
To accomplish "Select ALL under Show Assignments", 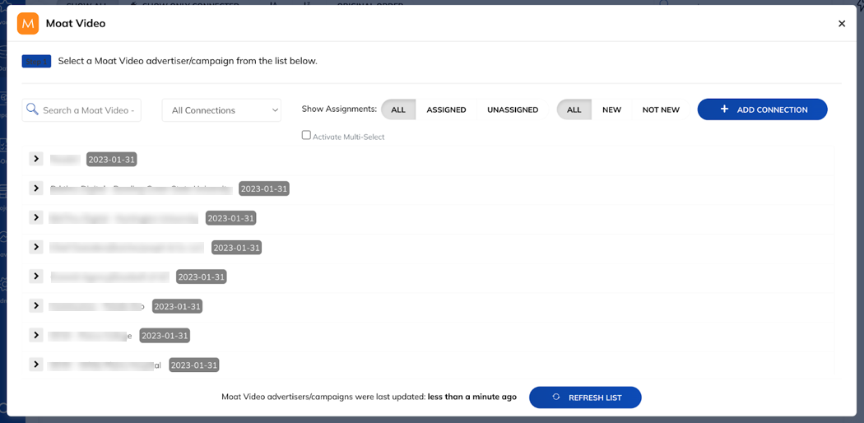I will [398, 109].
